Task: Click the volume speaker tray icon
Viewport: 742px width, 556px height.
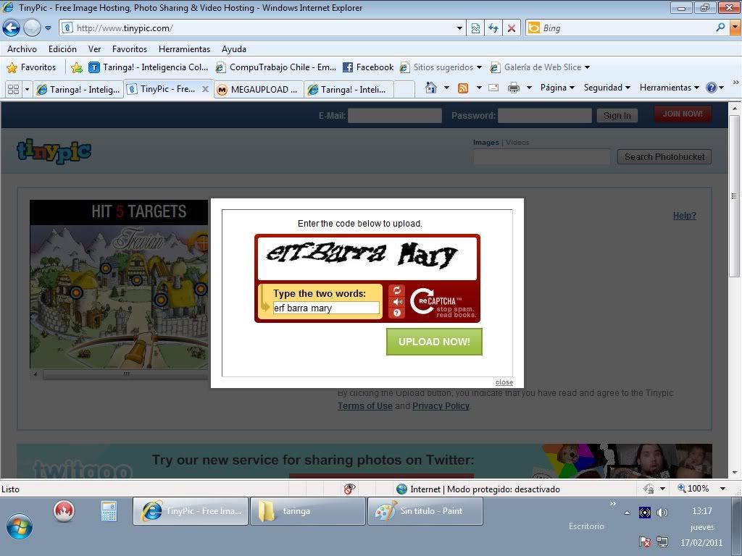Action: tap(662, 513)
